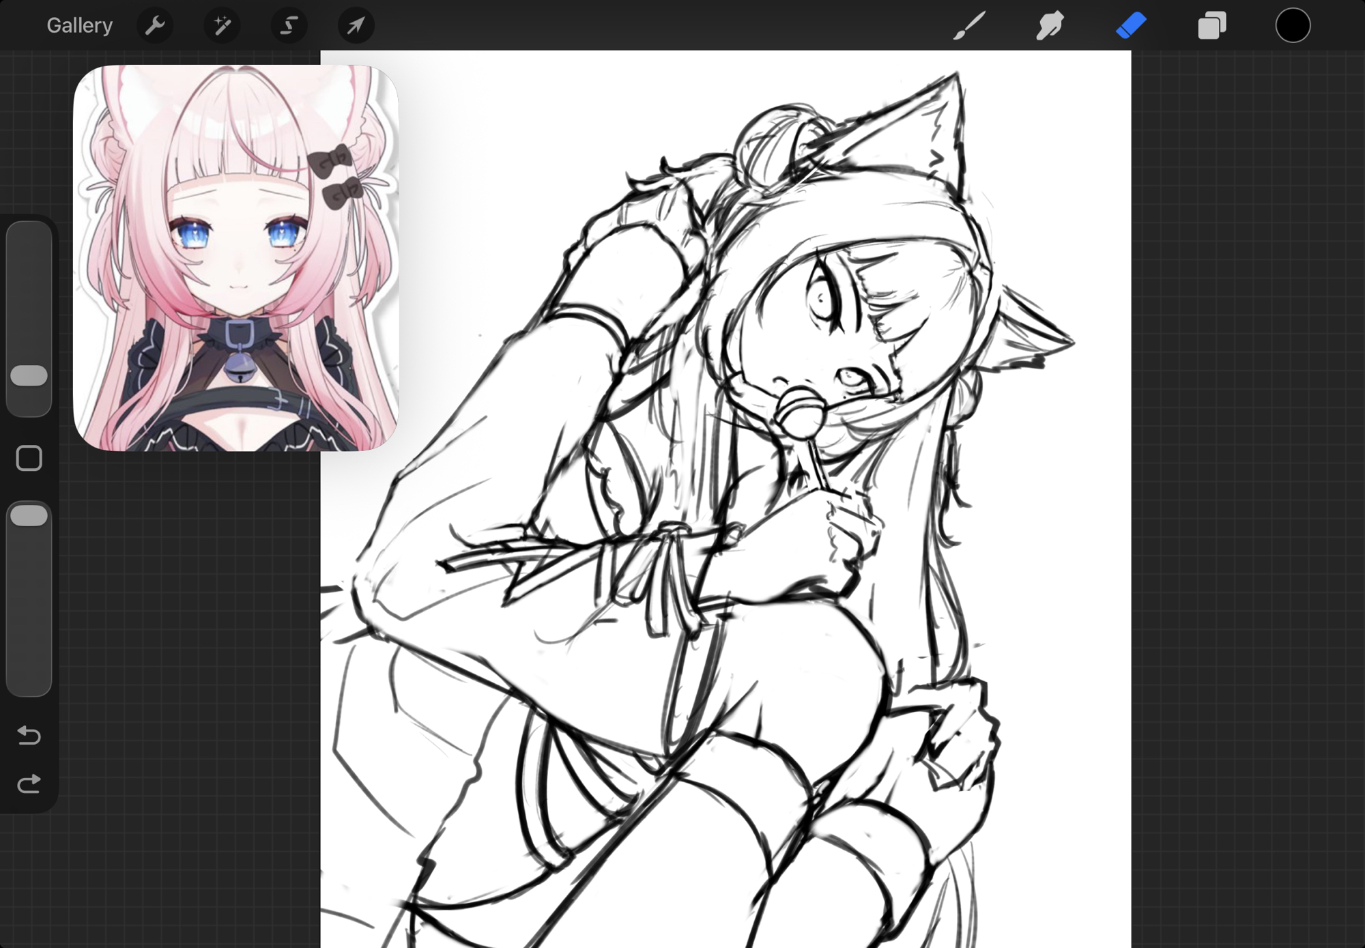Open the Actions wrench menu
1365x948 pixels.
(155, 26)
